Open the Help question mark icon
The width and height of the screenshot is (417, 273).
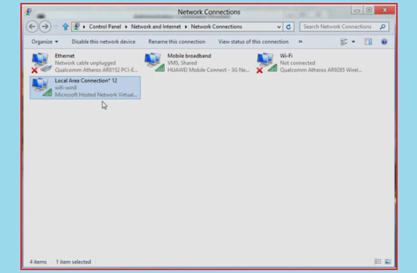point(384,42)
